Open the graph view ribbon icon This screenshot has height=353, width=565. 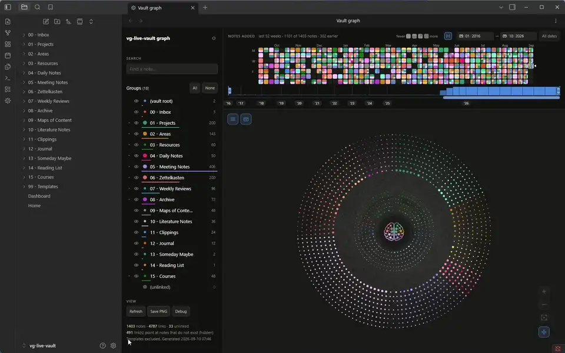point(8,33)
